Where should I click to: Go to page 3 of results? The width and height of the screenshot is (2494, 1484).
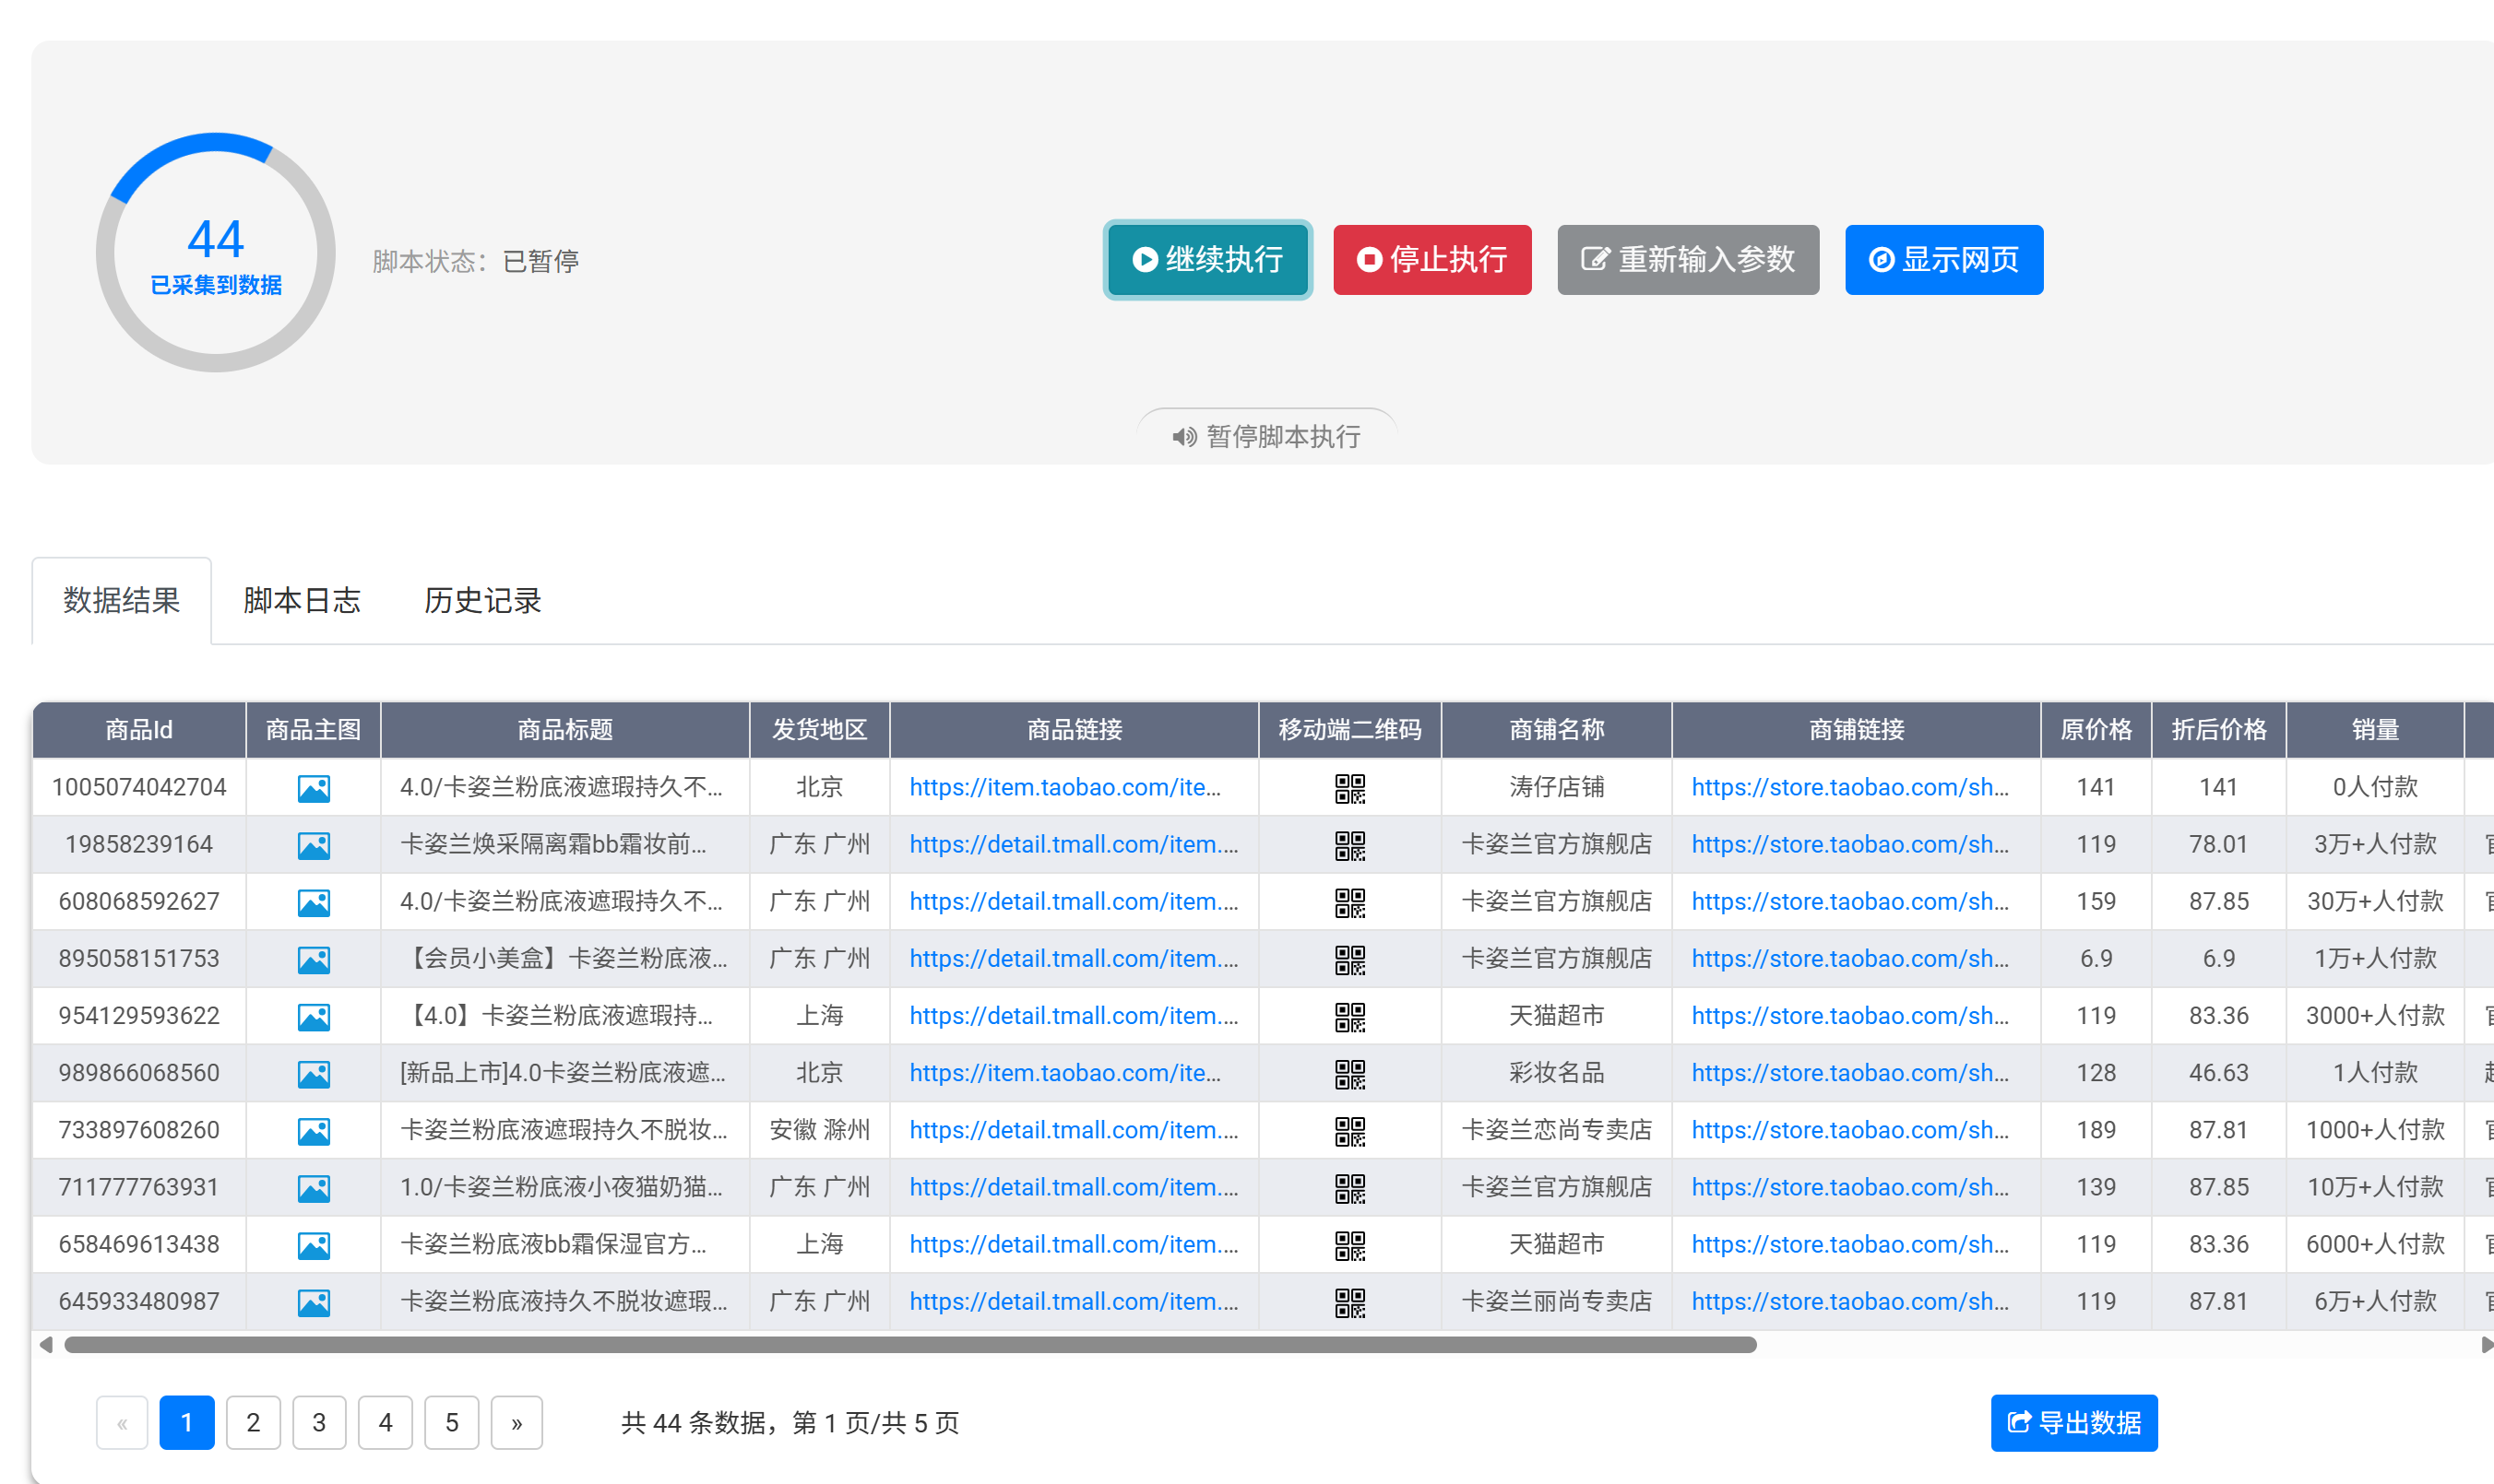tap(318, 1421)
